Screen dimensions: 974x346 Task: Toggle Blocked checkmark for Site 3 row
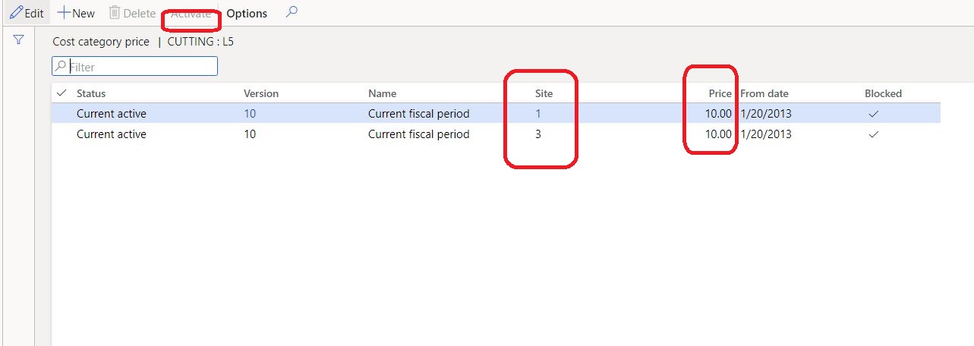click(x=873, y=134)
